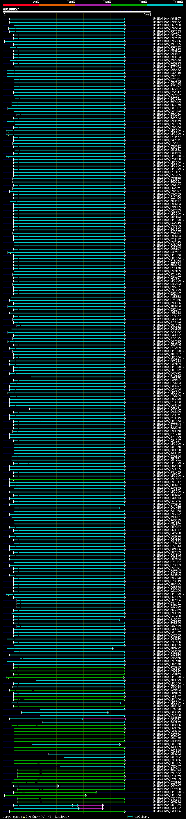Open the UniRef100_C6T5U0 hit link

pos(167,25)
